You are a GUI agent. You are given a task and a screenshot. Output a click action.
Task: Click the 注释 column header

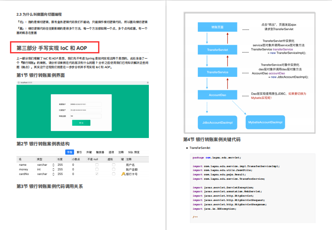coord(129,159)
